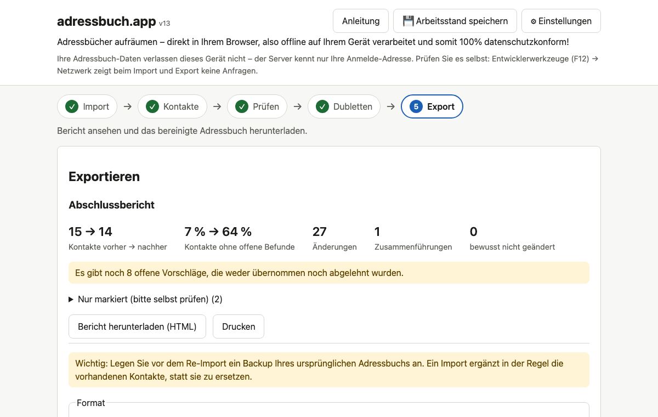The height and width of the screenshot is (417, 658).
Task: Click the Abschlussbericht heading
Action: click(x=112, y=205)
